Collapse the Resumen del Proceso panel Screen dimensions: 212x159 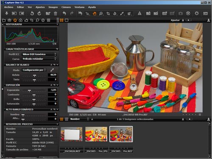pos(57,124)
